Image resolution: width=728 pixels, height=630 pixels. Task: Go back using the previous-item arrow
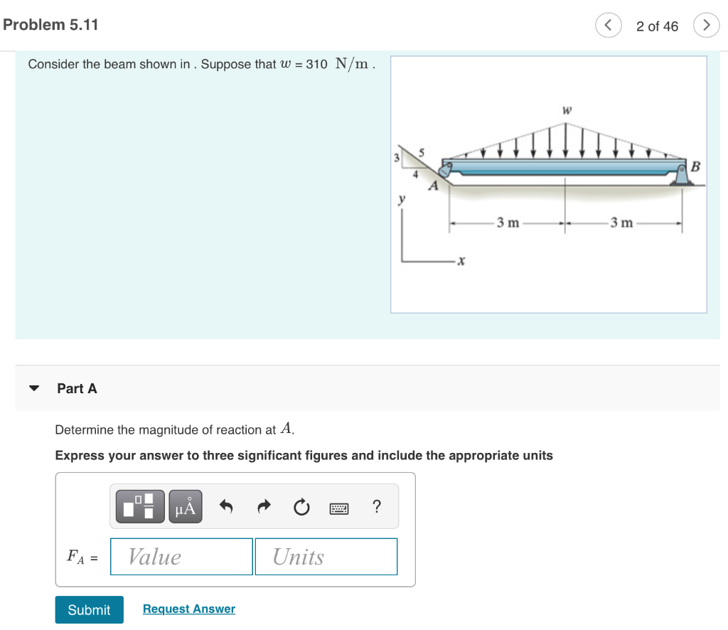click(x=608, y=26)
